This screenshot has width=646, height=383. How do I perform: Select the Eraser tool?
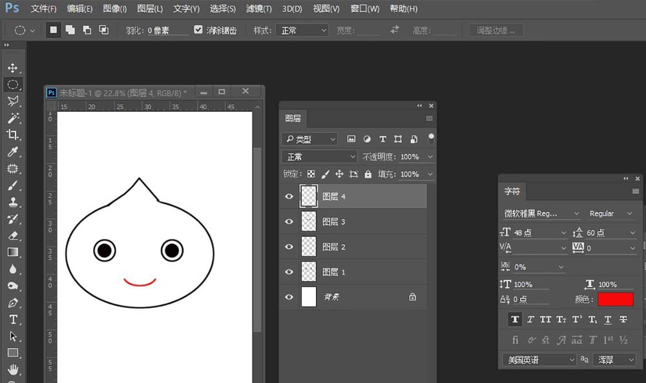click(x=12, y=236)
